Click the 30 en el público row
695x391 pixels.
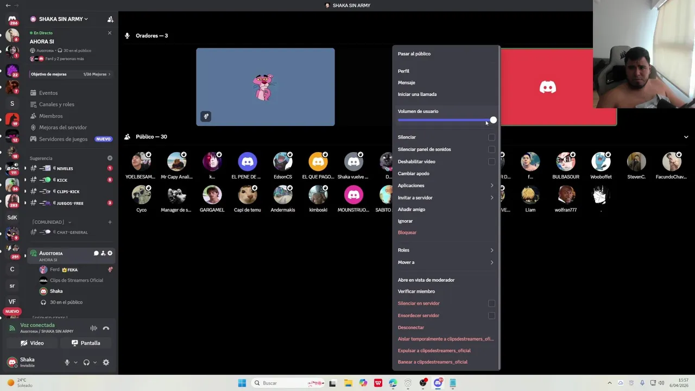[x=76, y=302]
